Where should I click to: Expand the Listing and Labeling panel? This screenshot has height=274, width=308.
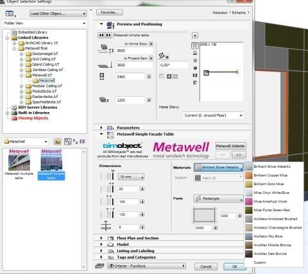101,251
